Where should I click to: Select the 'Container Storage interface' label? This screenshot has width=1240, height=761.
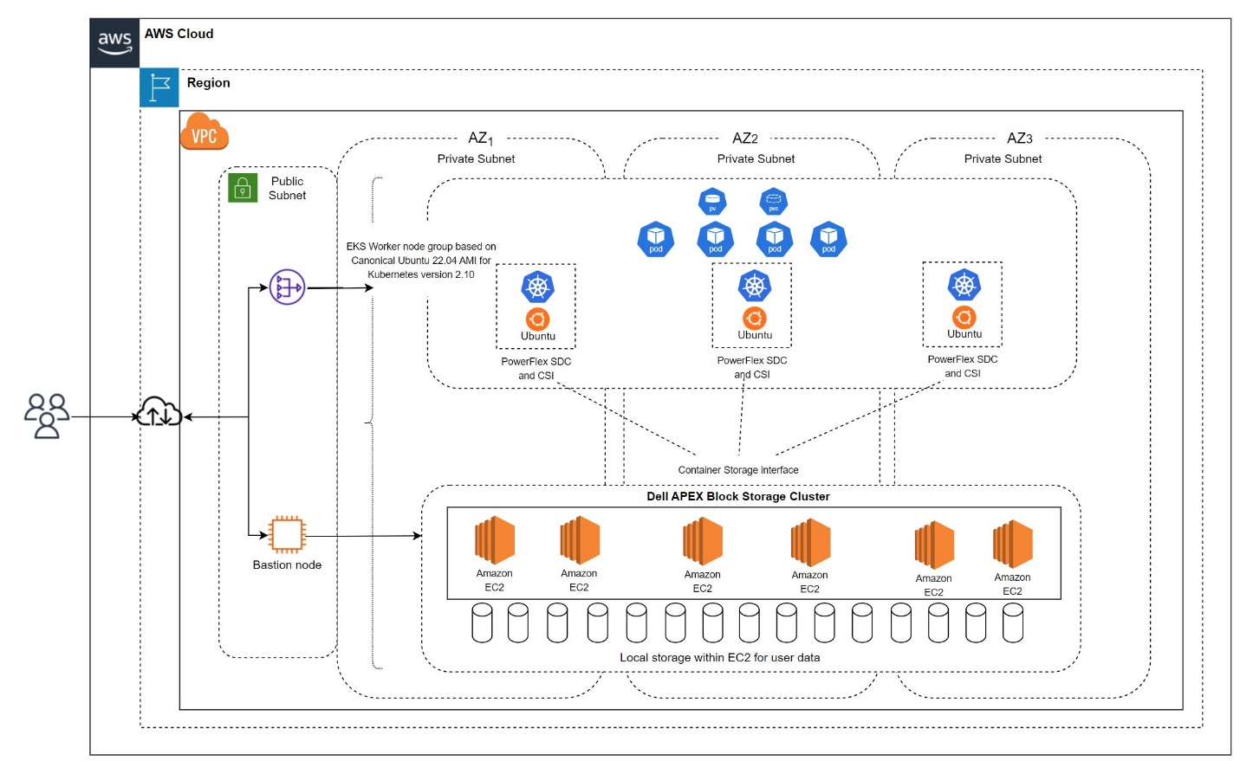[x=738, y=470]
